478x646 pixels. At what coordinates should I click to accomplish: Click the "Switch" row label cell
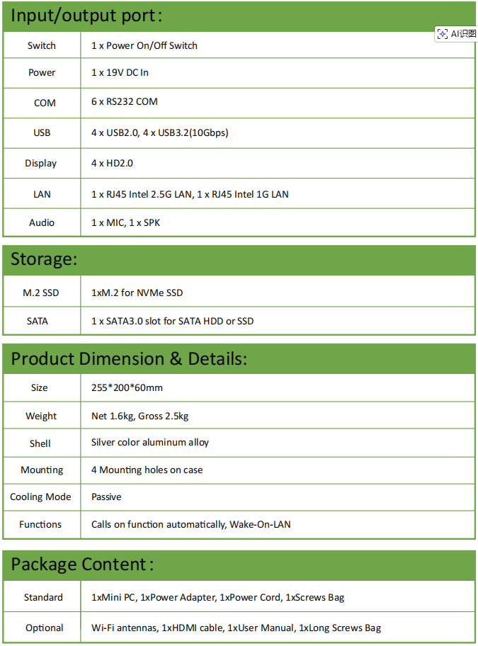point(42,45)
